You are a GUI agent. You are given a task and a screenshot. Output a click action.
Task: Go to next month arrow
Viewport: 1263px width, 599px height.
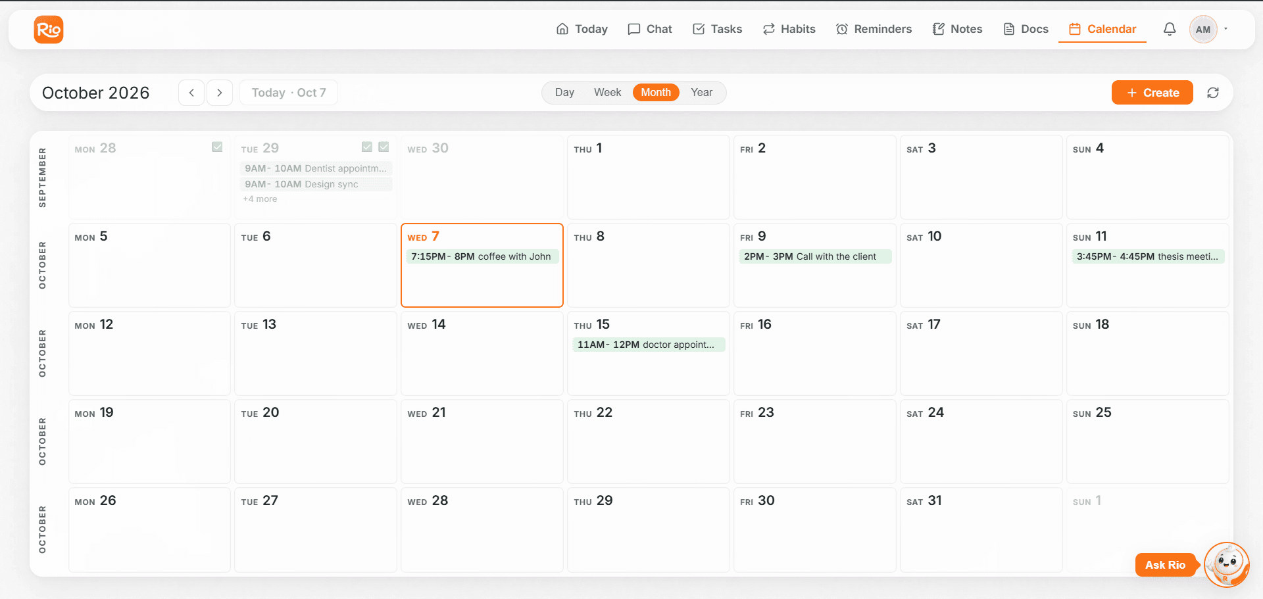point(220,93)
